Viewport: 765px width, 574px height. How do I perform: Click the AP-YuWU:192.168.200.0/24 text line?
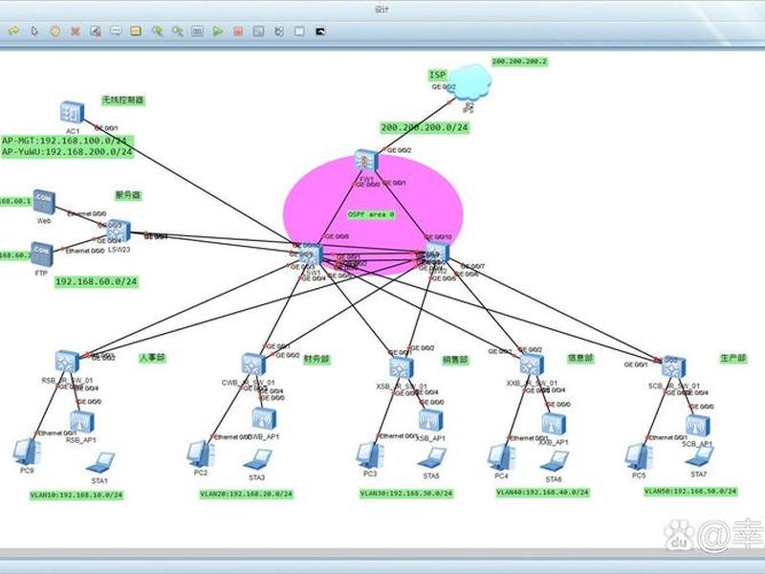[x=67, y=152]
